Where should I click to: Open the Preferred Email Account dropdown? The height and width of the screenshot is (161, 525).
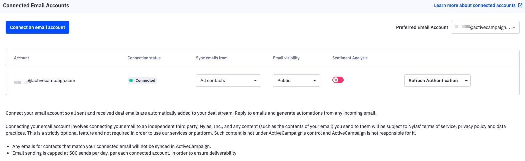coord(485,27)
